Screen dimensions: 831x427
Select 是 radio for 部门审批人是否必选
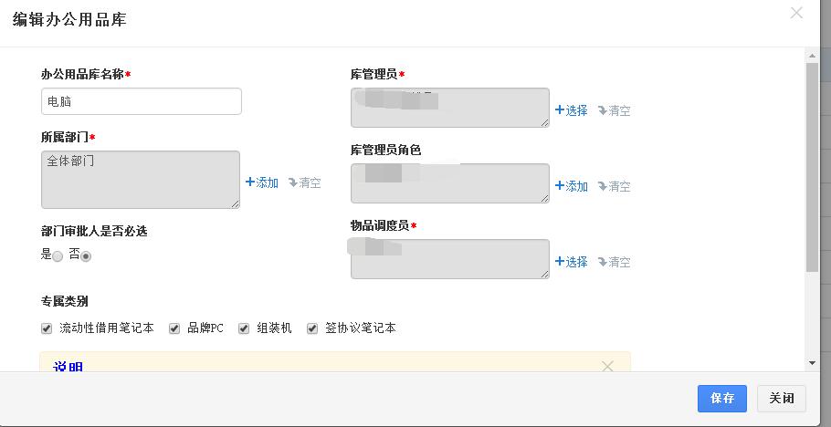(x=58, y=256)
